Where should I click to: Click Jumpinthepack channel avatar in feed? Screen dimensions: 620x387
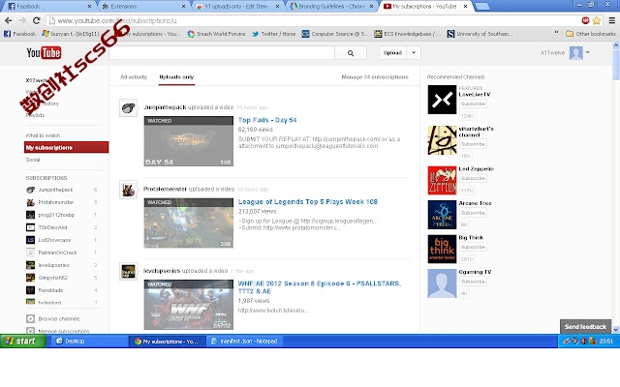(129, 107)
